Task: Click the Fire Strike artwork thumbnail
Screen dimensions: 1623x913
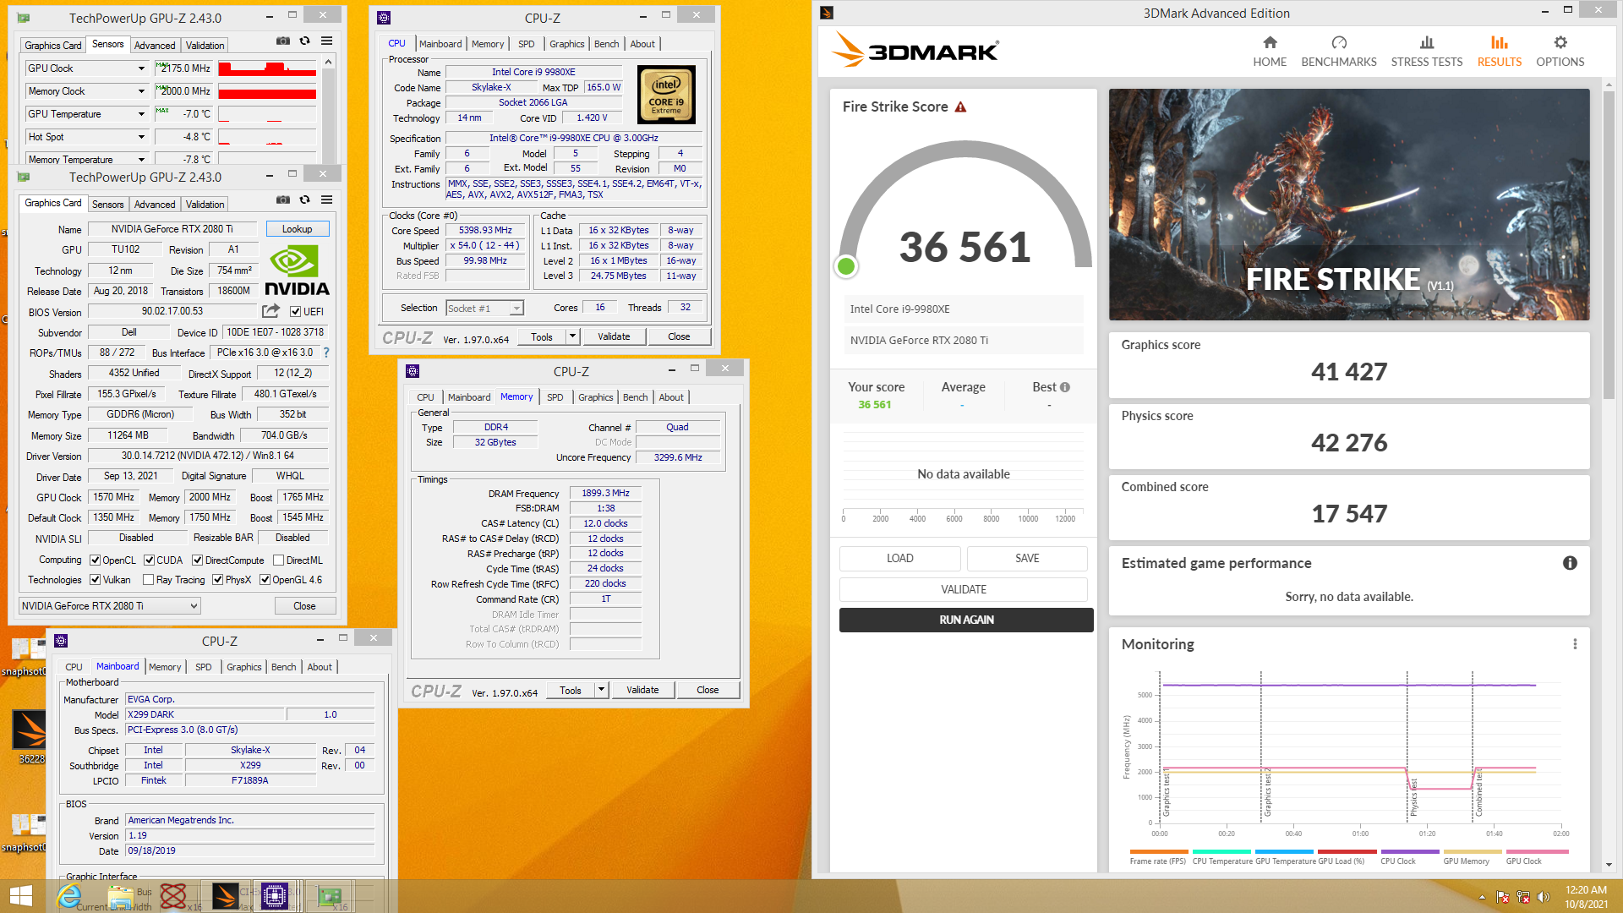Action: point(1349,205)
